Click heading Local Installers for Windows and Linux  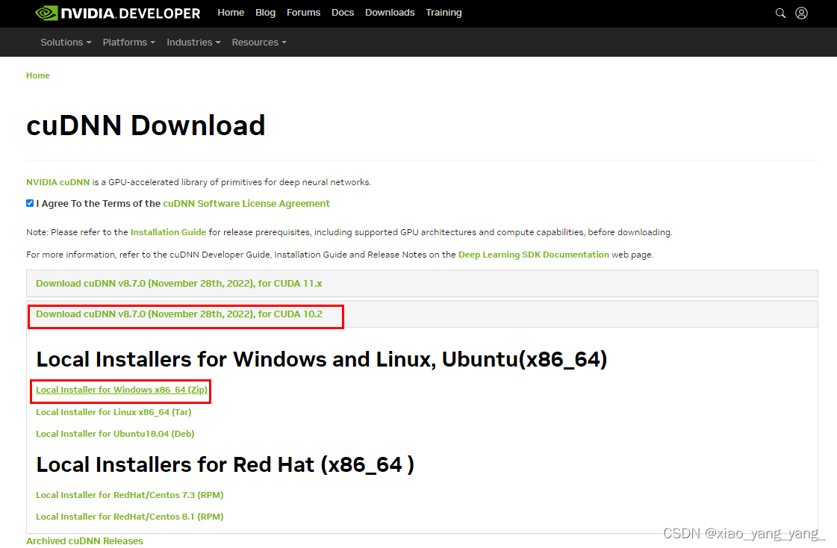tap(321, 360)
